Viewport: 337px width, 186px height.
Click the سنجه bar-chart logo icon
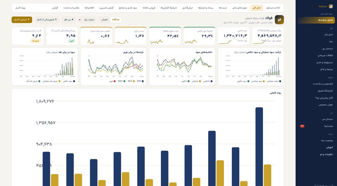click(x=331, y=6)
